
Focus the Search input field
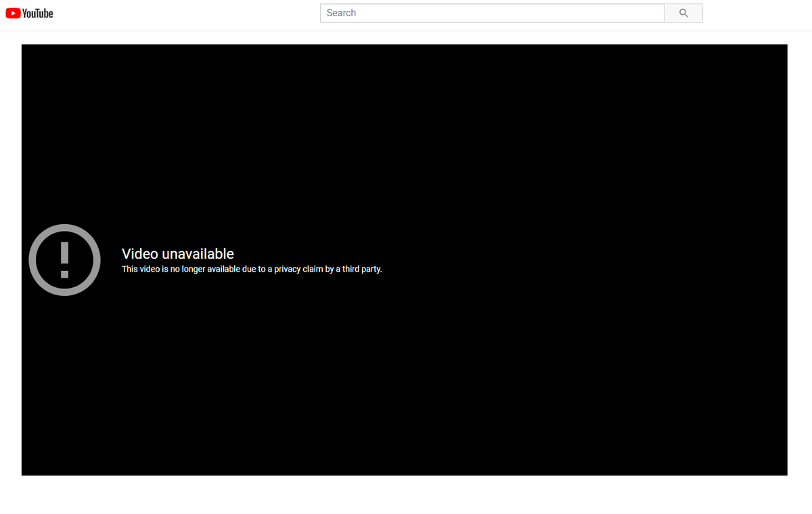[492, 13]
